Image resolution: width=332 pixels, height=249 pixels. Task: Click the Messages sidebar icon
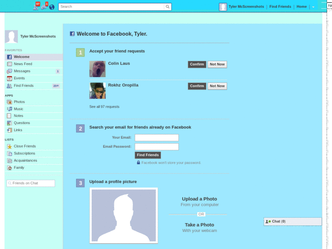(x=9, y=71)
